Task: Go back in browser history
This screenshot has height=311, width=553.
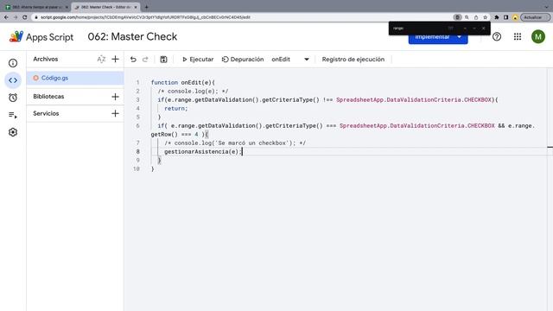Action: [x=6, y=17]
